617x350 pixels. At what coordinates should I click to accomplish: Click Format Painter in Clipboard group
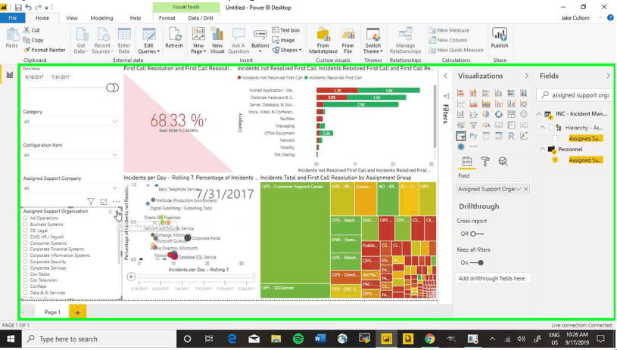(45, 50)
